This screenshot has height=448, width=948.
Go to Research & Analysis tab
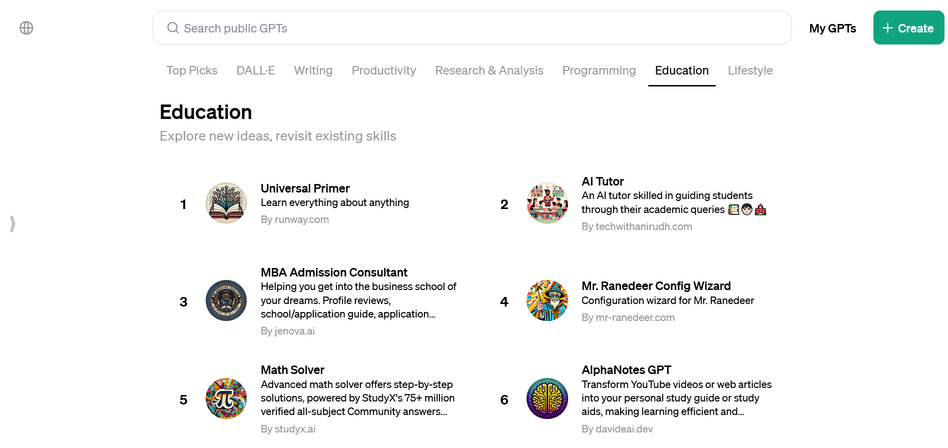(x=489, y=70)
